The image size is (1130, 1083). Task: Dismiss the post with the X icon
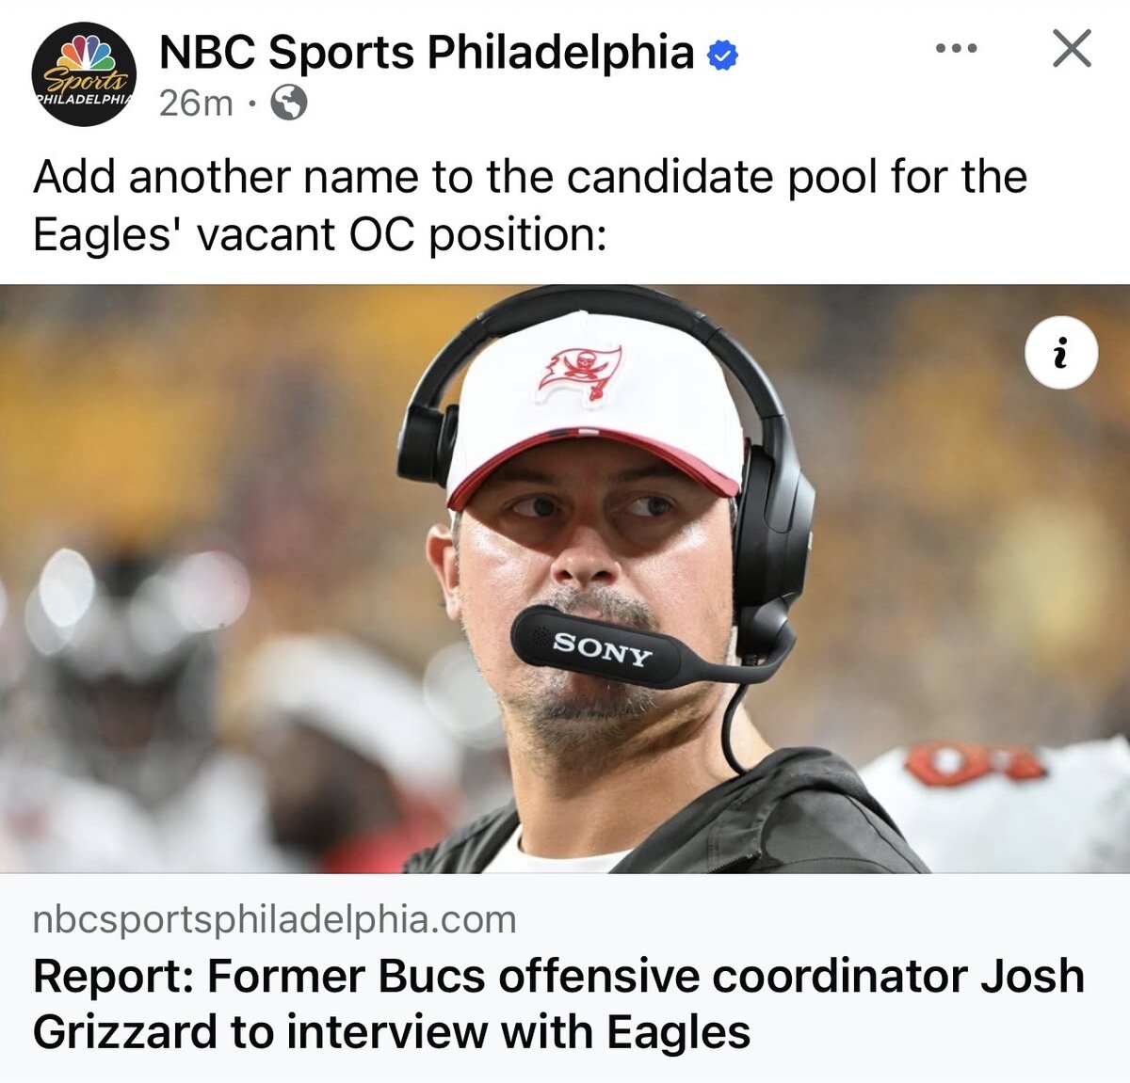(1072, 49)
